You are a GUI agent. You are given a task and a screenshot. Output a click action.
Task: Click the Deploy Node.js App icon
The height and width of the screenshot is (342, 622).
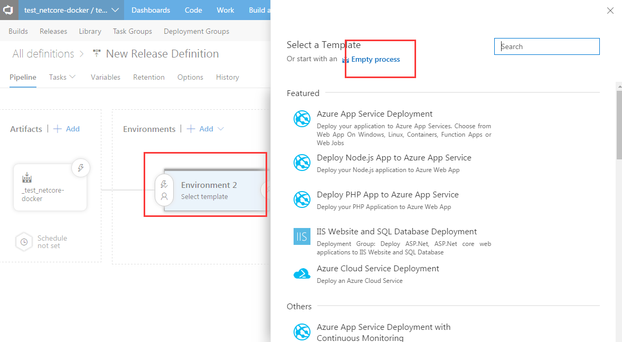302,163
